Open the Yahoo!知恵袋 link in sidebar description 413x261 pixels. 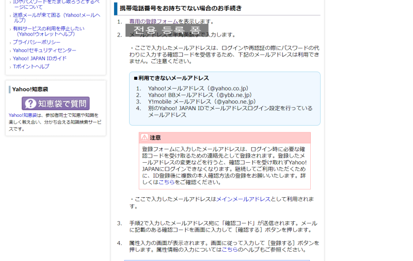(x=23, y=115)
